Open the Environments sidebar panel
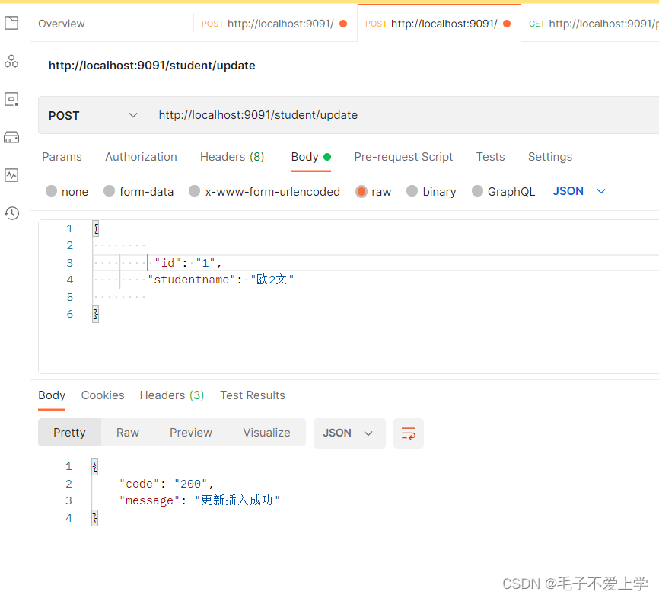 11,99
